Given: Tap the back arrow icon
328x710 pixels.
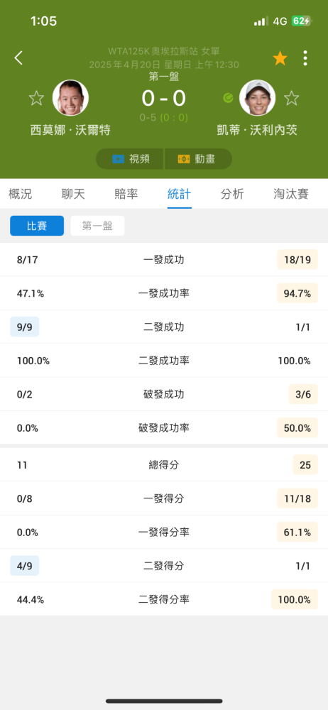Looking at the screenshot, I should pyautogui.click(x=18, y=58).
